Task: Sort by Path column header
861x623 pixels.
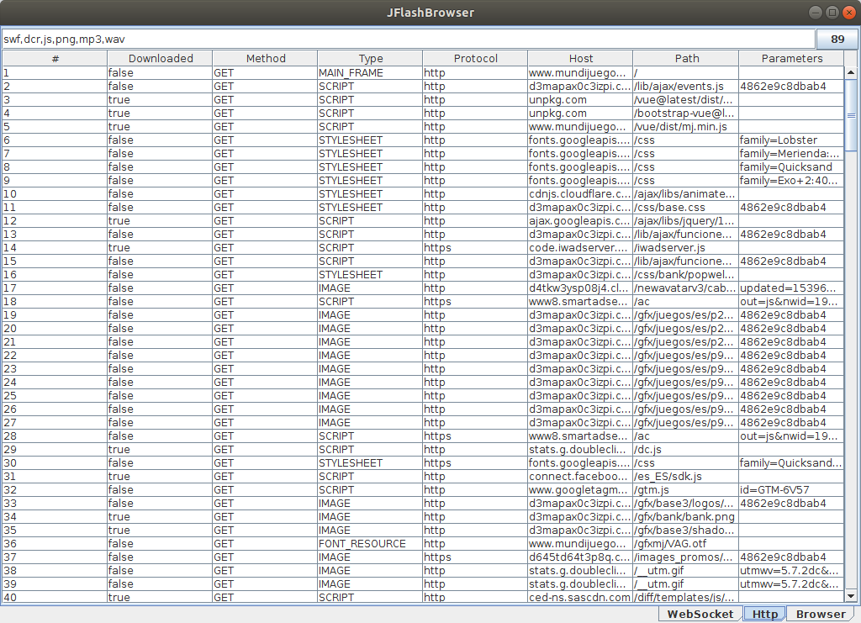Action: coord(685,58)
